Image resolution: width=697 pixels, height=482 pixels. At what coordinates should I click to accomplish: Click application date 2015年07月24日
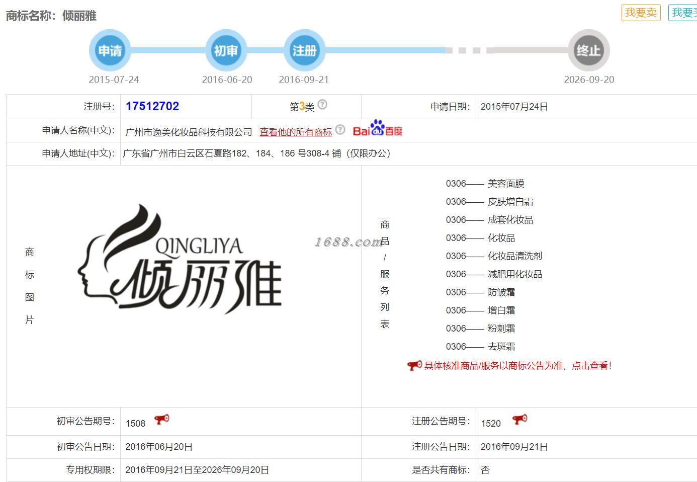514,107
